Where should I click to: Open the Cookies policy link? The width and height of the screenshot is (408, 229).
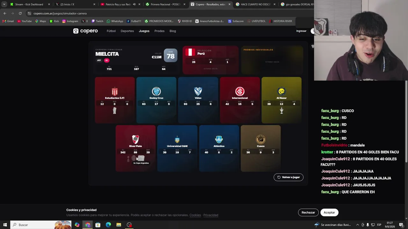click(195, 215)
